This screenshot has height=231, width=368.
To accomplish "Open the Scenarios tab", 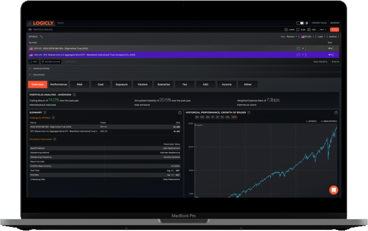I will pos(164,84).
